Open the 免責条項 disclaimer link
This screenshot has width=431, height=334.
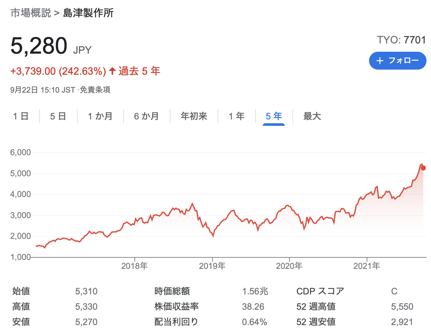point(95,90)
